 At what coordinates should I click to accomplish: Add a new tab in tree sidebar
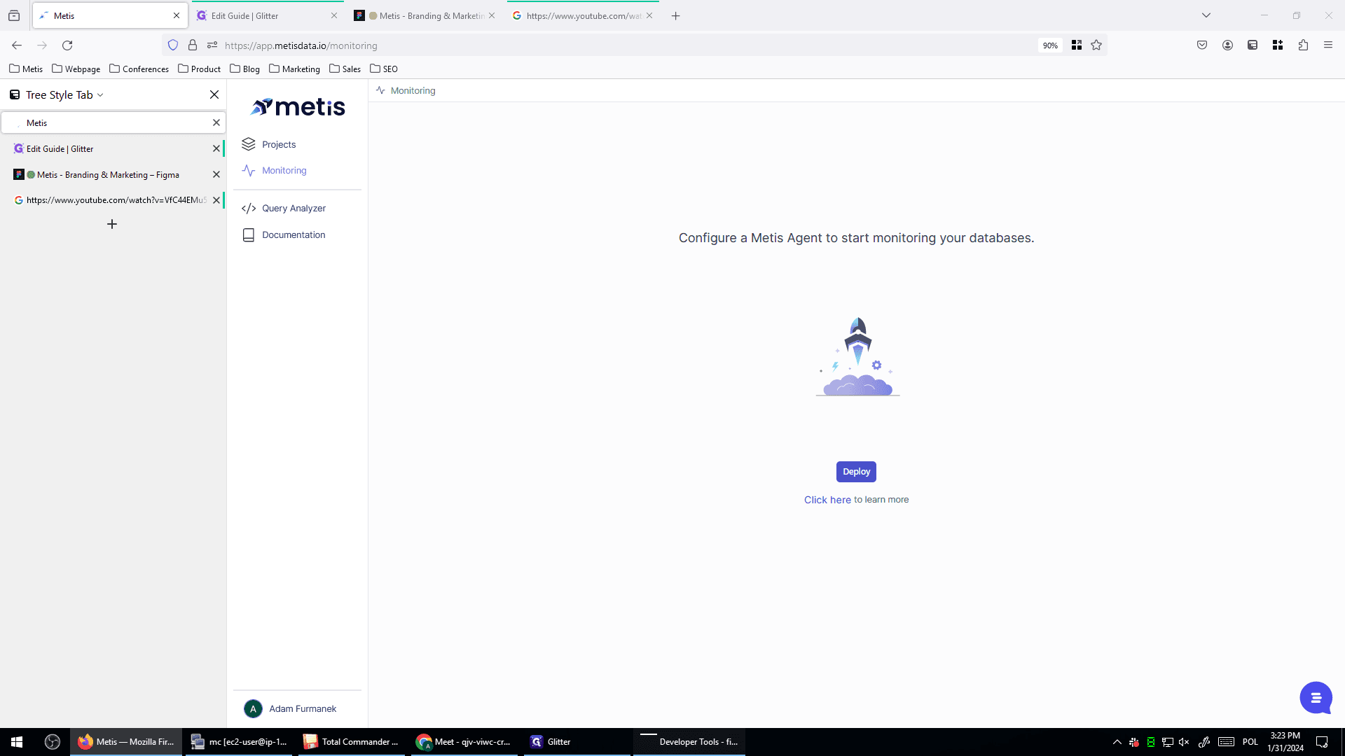tap(112, 224)
